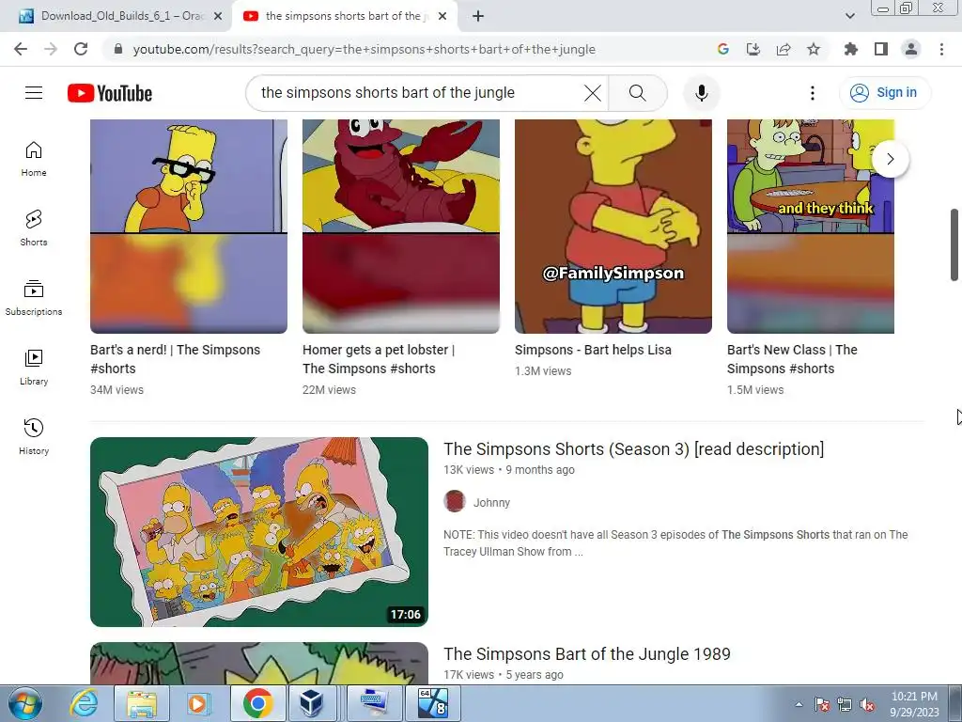Open The Simpsons Shorts (Season 3) title
Image resolution: width=962 pixels, height=722 pixels.
click(x=634, y=448)
